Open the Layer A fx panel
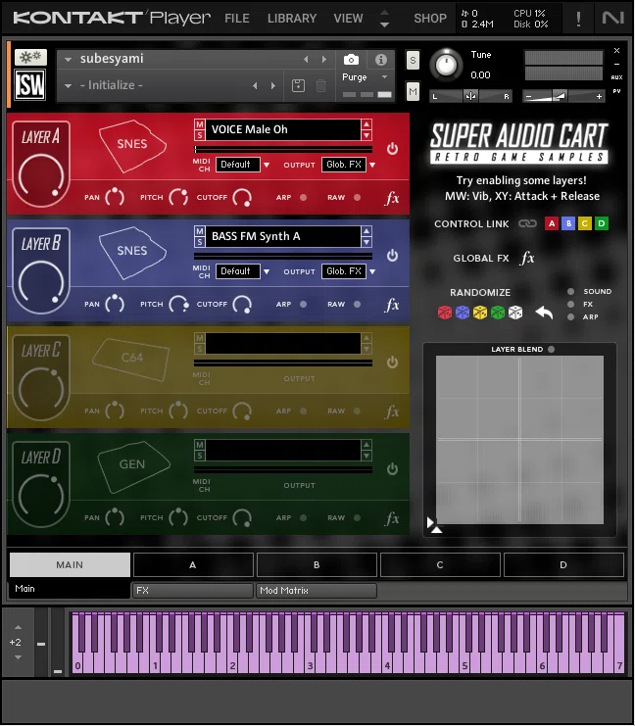The height and width of the screenshot is (726, 635). (x=392, y=198)
